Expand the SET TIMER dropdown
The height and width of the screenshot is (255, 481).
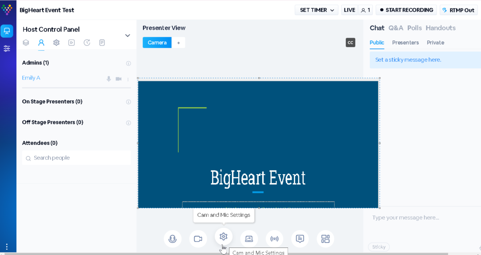pos(317,10)
